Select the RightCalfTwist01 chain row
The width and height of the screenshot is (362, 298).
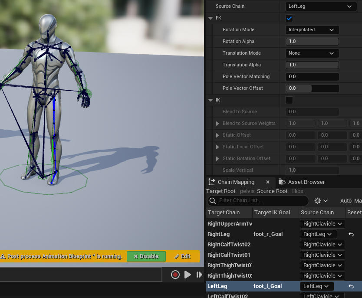(229, 255)
